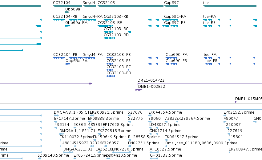Click the LD48027.5prime label
Image resolution: width=262 pixels, height=160 pixels.
(x=165, y=125)
